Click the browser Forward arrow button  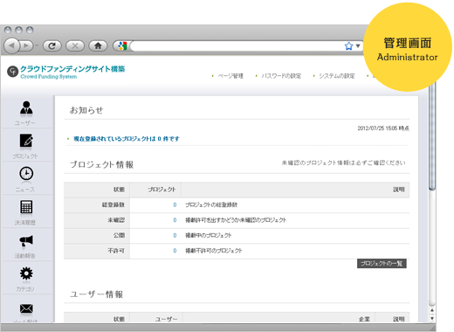click(x=26, y=45)
